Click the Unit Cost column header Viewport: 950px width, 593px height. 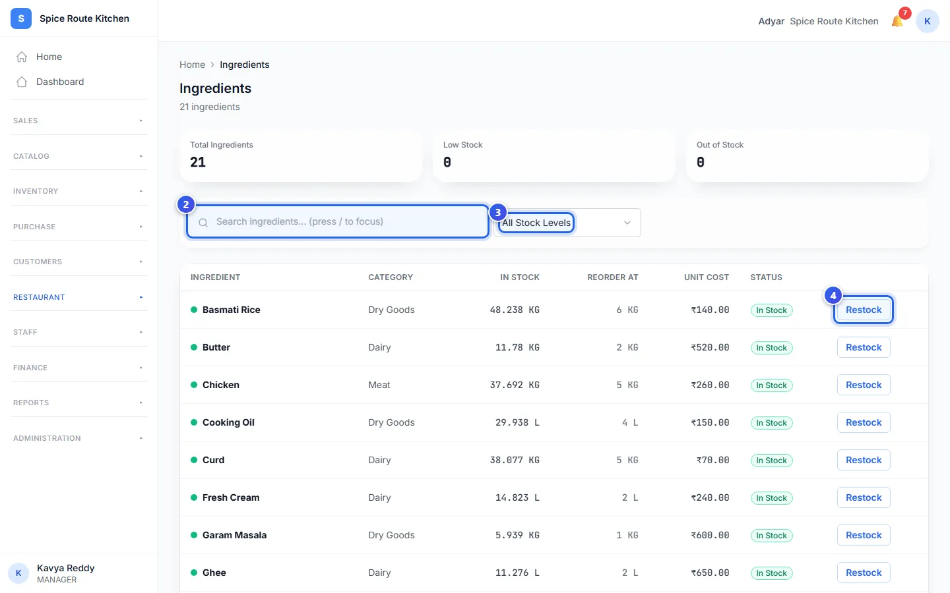click(707, 277)
